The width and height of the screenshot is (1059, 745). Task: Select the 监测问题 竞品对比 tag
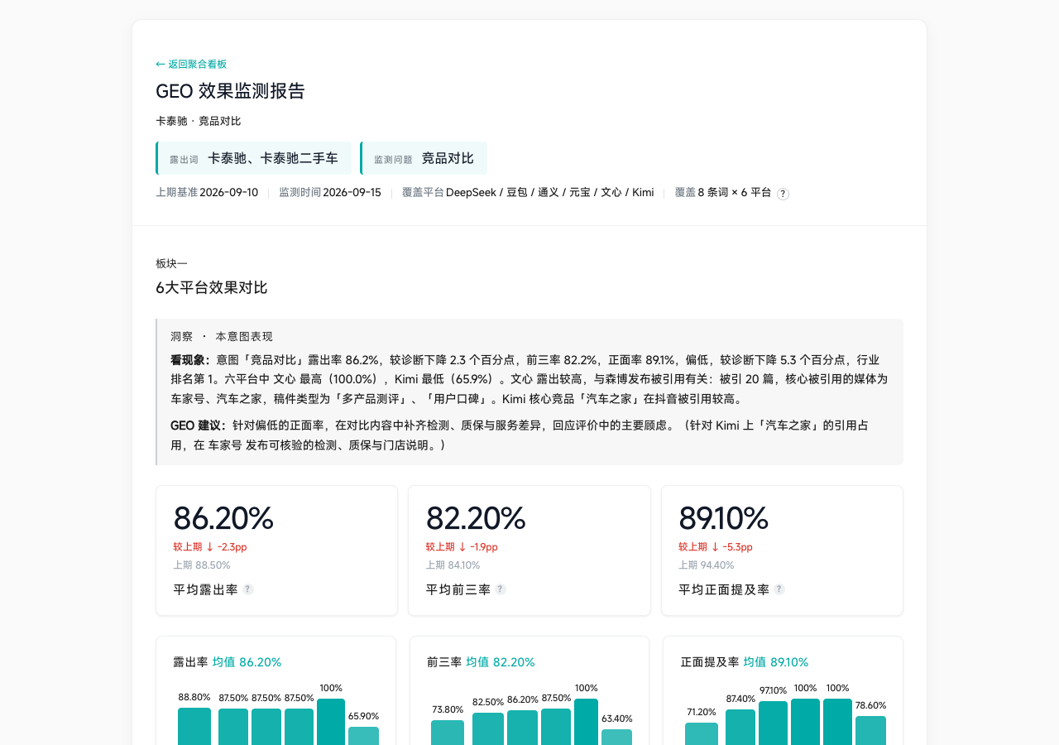424,158
